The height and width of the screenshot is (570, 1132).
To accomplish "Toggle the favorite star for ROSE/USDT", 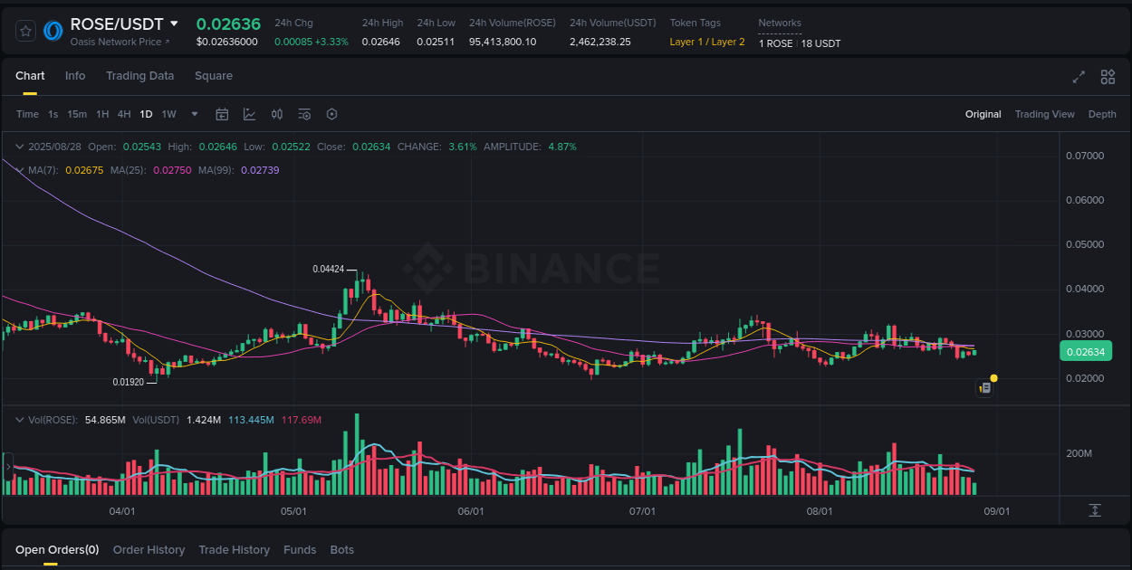I will point(24,29).
